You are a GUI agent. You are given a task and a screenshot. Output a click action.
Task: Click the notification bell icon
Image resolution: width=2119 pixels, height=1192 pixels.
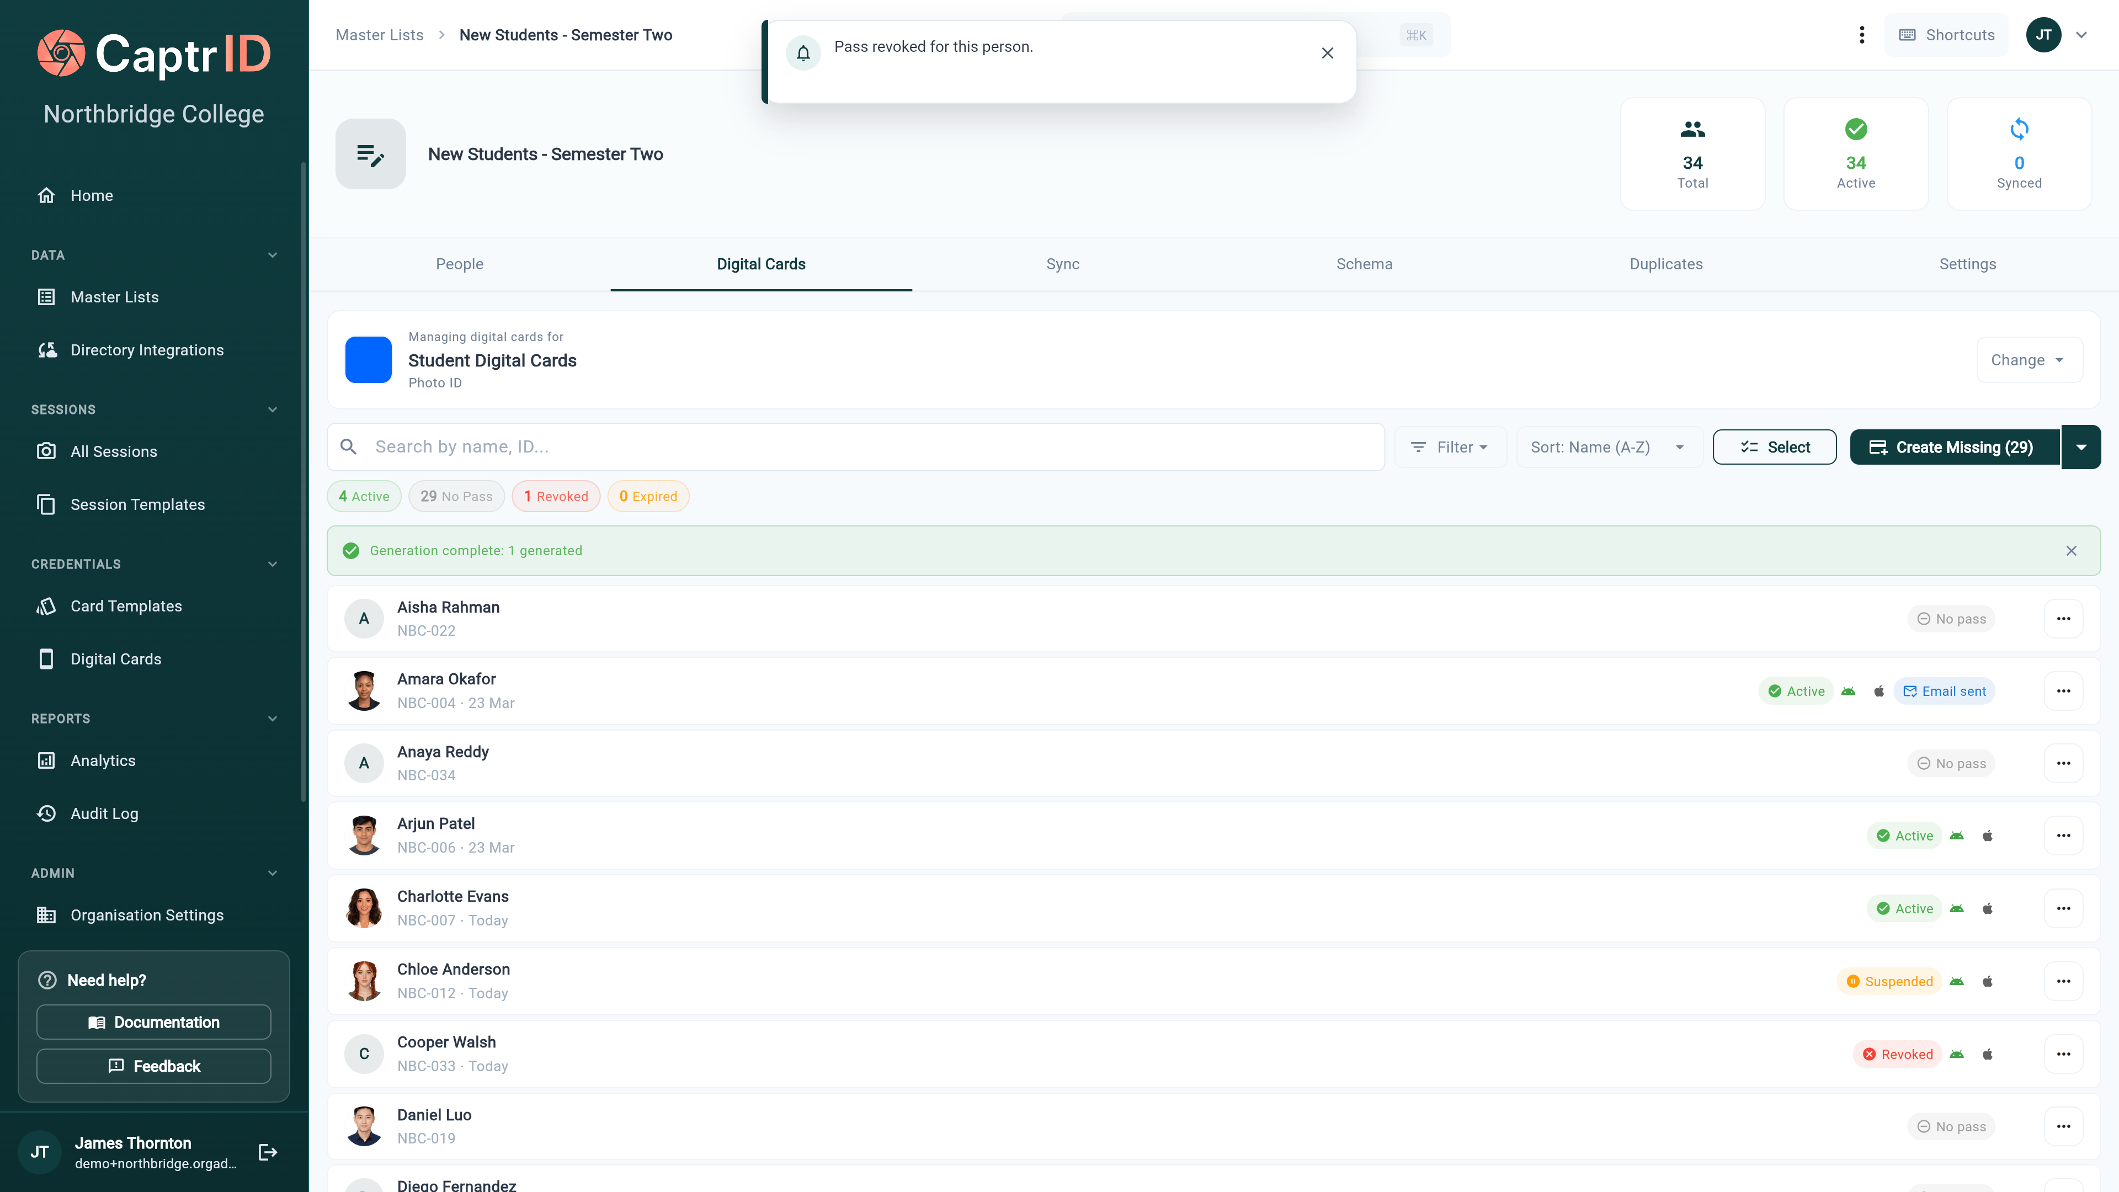tap(803, 54)
